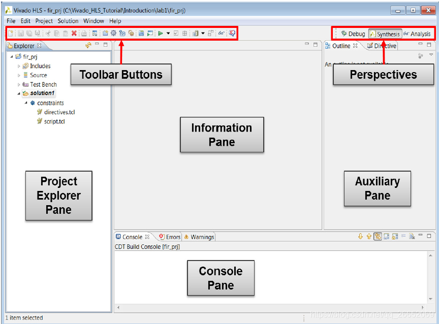Select script.tcl in Explorer tree
Screen dimensions: 439x324
pyautogui.click(x=51, y=121)
